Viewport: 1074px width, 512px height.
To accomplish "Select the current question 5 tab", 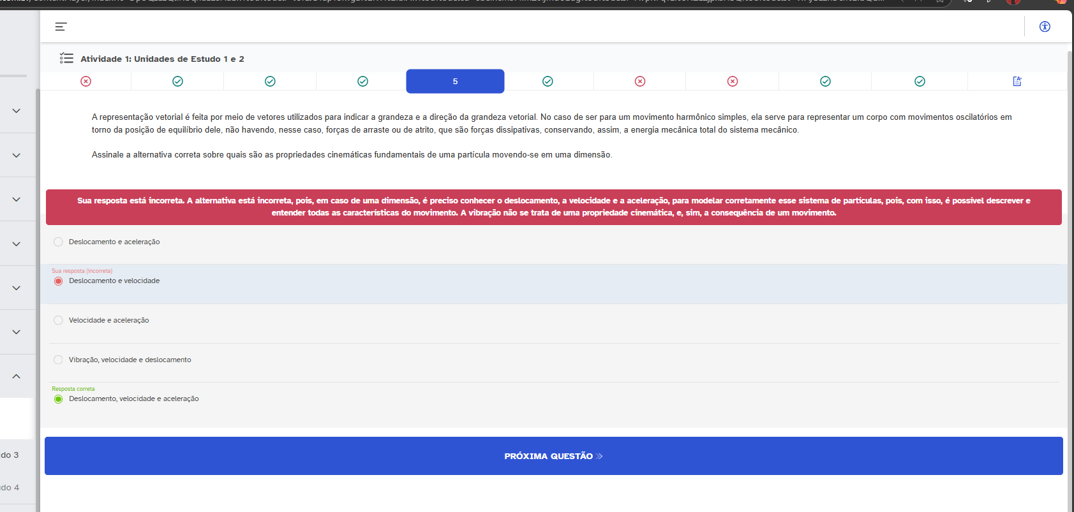I will pos(455,82).
